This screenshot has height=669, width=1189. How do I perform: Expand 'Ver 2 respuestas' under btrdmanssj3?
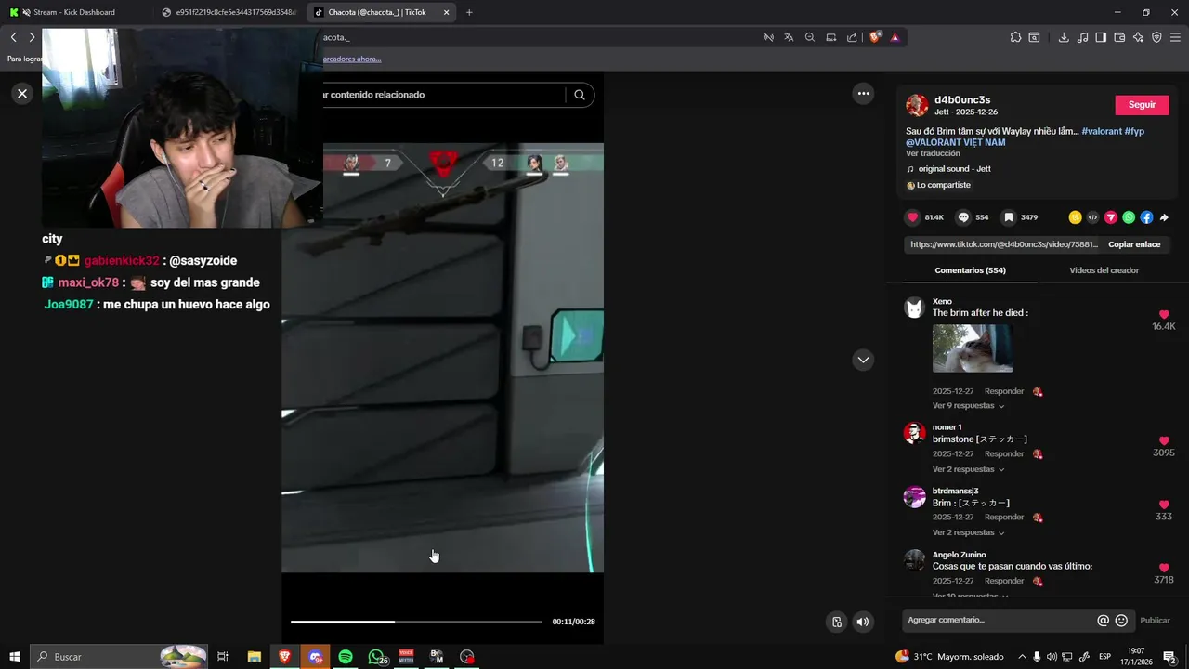(968, 532)
